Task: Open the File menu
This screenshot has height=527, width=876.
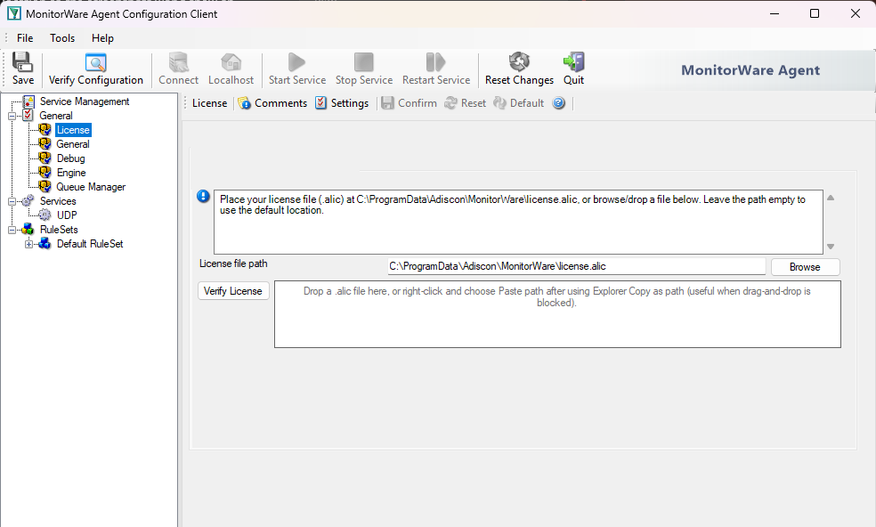Action: (25, 38)
